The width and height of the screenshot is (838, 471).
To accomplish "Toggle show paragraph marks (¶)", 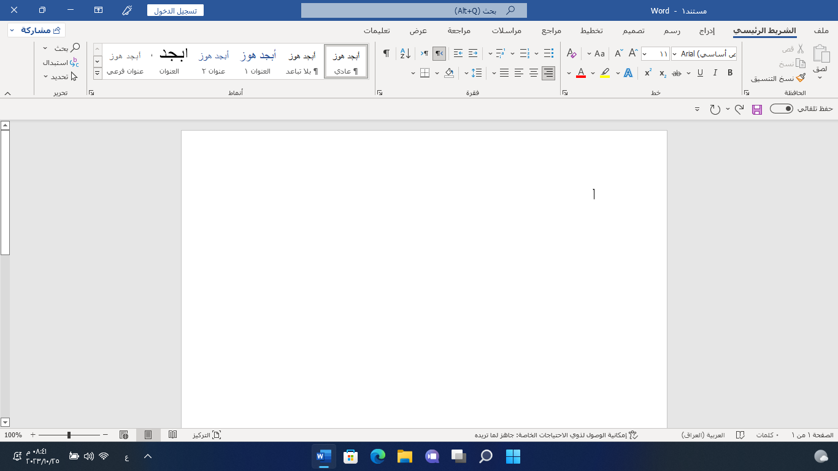I will pos(386,53).
